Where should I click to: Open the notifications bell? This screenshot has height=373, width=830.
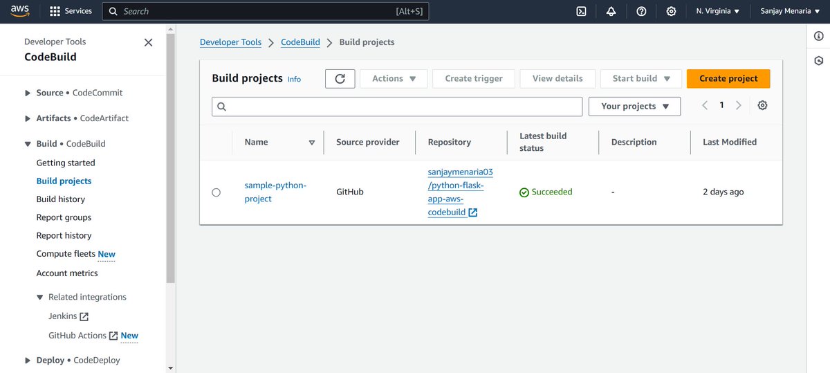611,11
